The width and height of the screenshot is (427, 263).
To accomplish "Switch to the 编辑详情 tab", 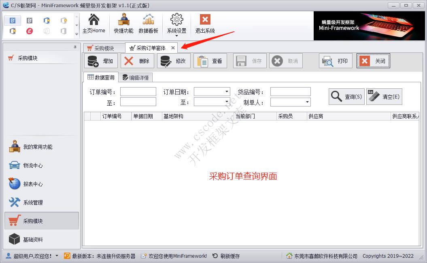I will (136, 77).
